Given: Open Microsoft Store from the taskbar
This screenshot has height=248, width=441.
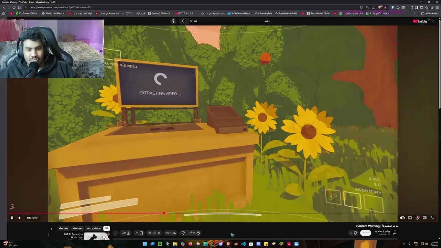Looking at the screenshot, I should click(251, 244).
